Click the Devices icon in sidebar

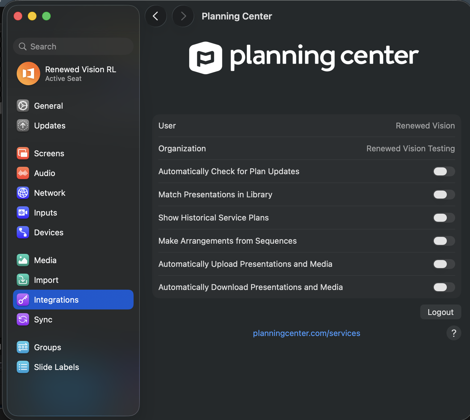(23, 233)
